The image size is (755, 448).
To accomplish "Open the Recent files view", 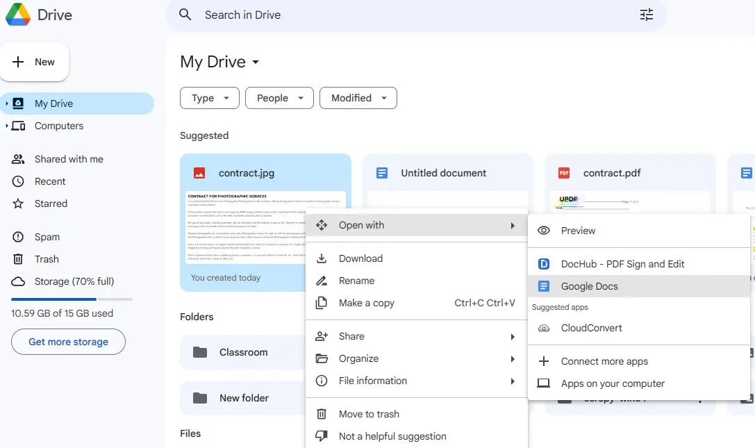I will [49, 181].
